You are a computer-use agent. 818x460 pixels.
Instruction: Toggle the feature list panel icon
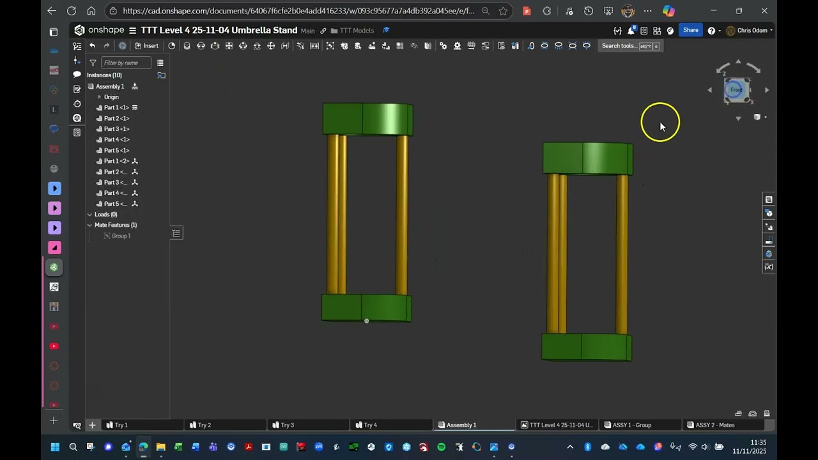[77, 46]
